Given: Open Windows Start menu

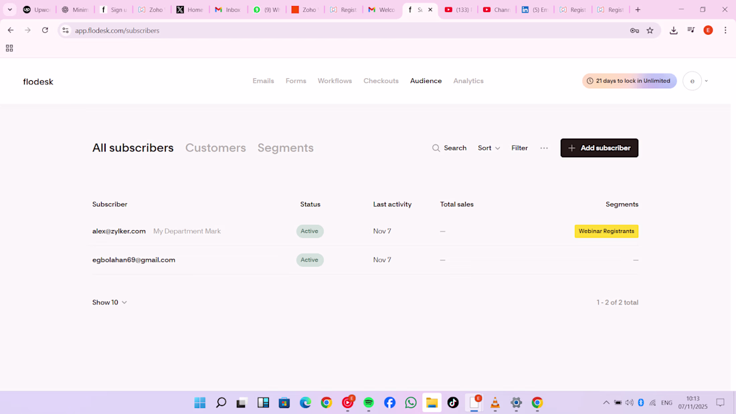Looking at the screenshot, I should [x=200, y=403].
